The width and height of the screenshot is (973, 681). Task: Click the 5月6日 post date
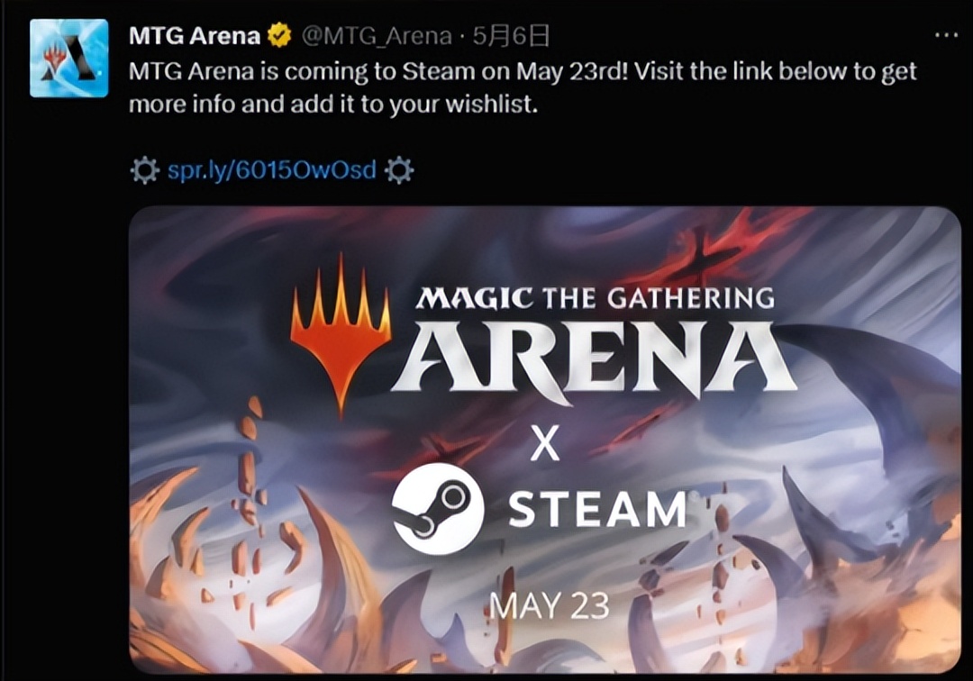[x=512, y=36]
